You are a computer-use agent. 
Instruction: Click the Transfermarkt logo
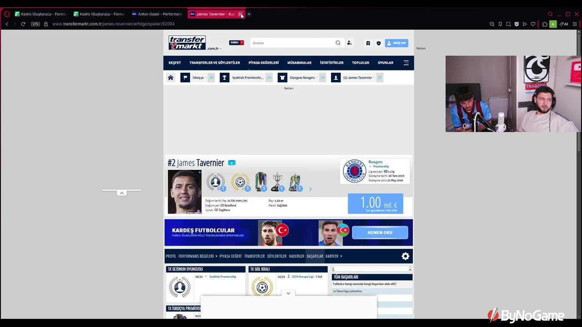pyautogui.click(x=187, y=43)
